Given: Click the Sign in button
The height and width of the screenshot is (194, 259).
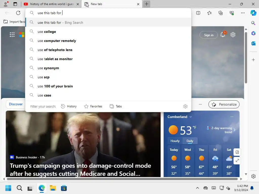Looking at the screenshot, I should pyautogui.click(x=209, y=35).
